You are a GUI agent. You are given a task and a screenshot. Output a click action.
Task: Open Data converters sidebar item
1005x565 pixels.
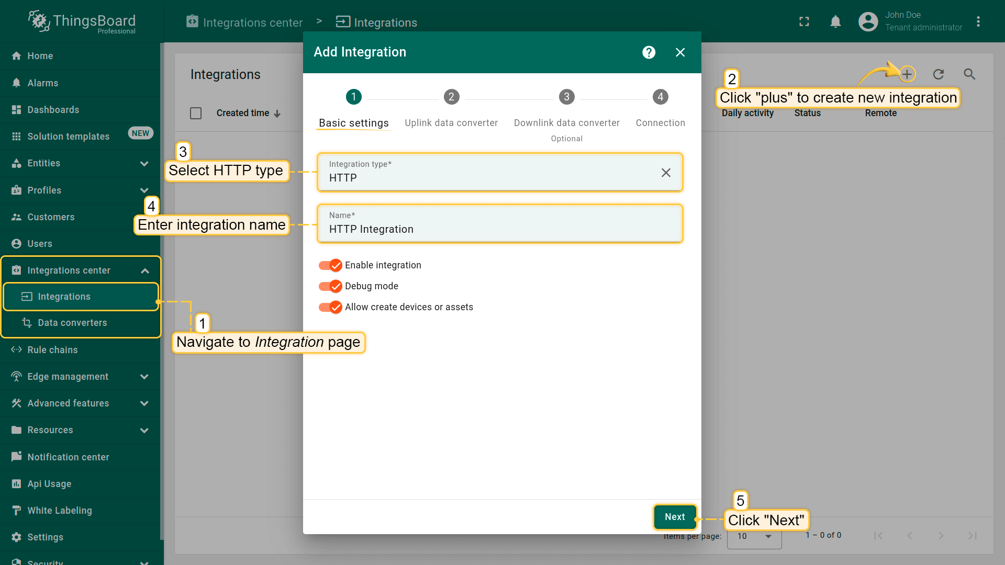(81, 323)
